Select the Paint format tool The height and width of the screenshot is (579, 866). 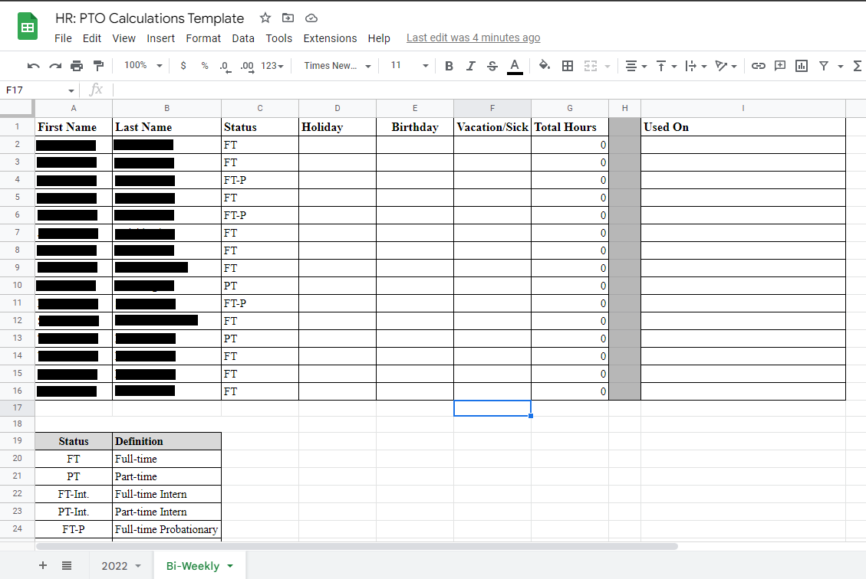(98, 66)
